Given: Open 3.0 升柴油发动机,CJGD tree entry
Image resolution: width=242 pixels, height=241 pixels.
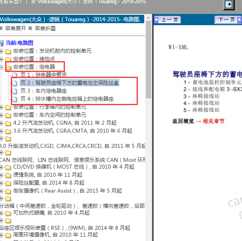Looking at the screenshot, I should pos(73,146).
